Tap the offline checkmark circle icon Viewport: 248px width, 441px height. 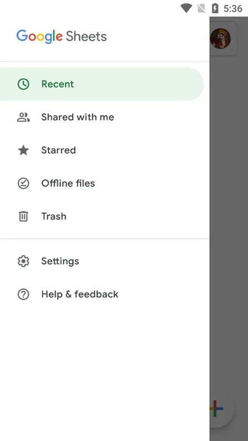coord(23,184)
